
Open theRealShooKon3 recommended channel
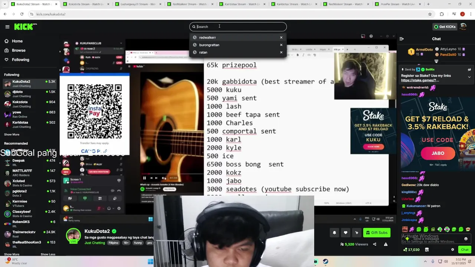pos(30,244)
